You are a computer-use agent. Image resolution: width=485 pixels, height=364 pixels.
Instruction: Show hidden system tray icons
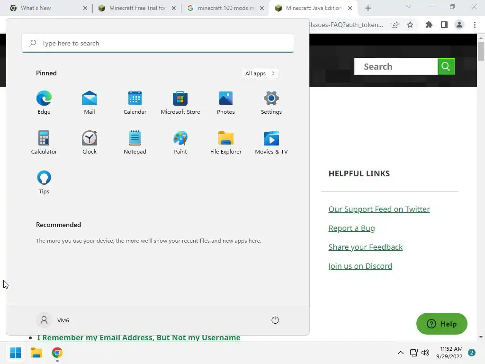401,353
